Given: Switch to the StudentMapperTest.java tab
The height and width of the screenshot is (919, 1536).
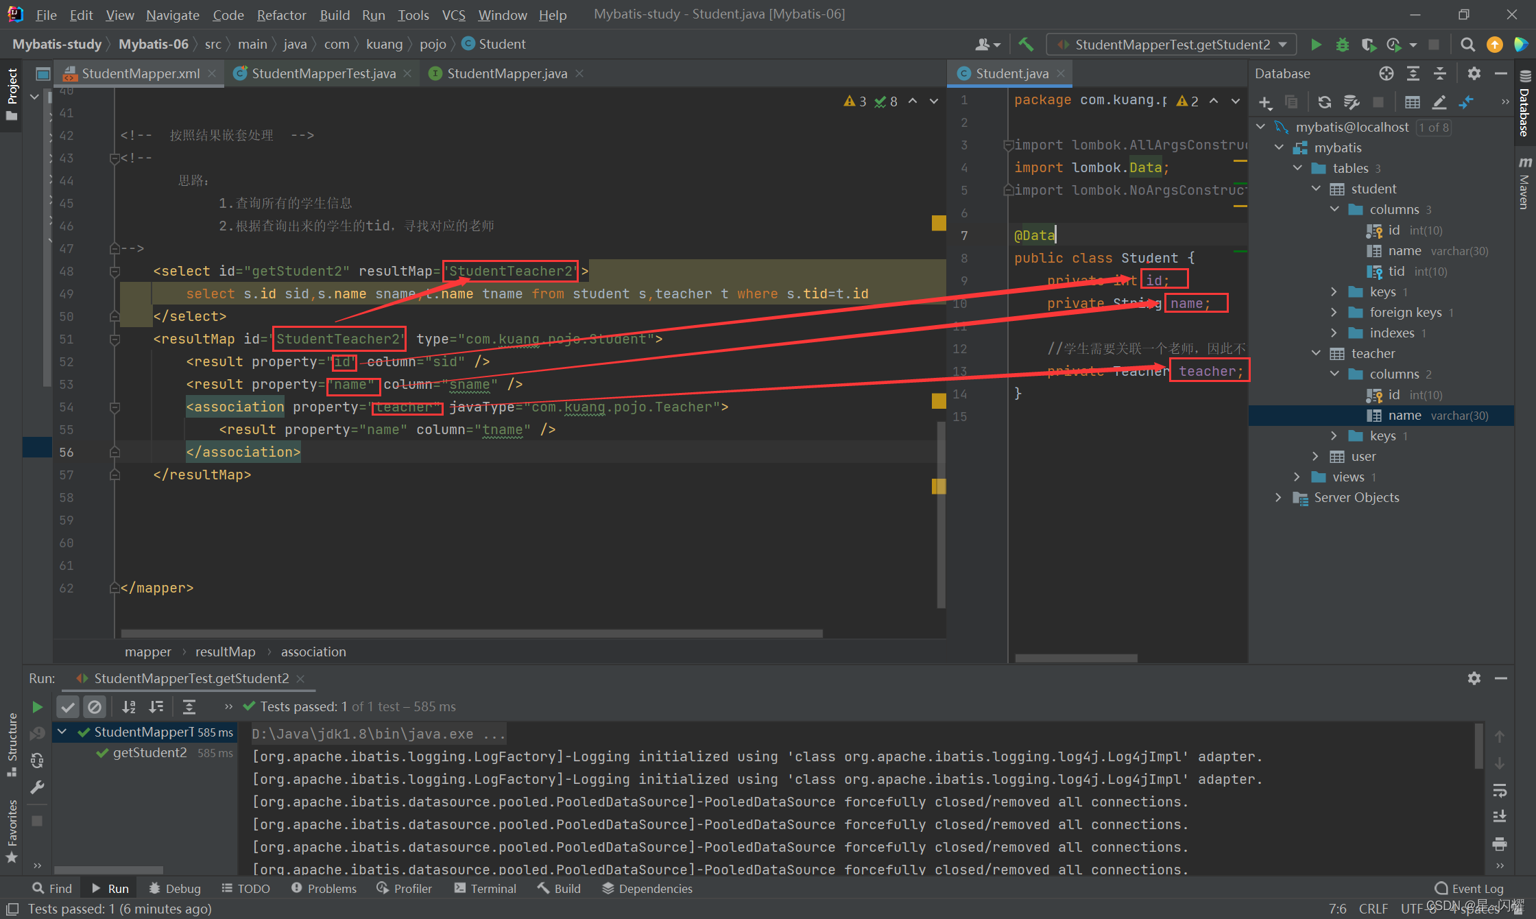Looking at the screenshot, I should (323, 73).
